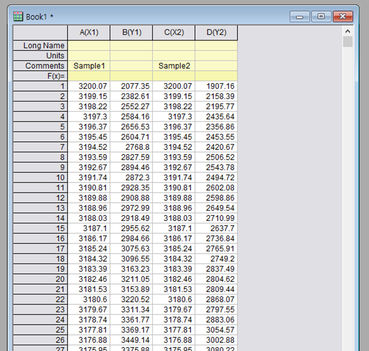
Task: Click cell with value 2908.88
Action: (132, 198)
